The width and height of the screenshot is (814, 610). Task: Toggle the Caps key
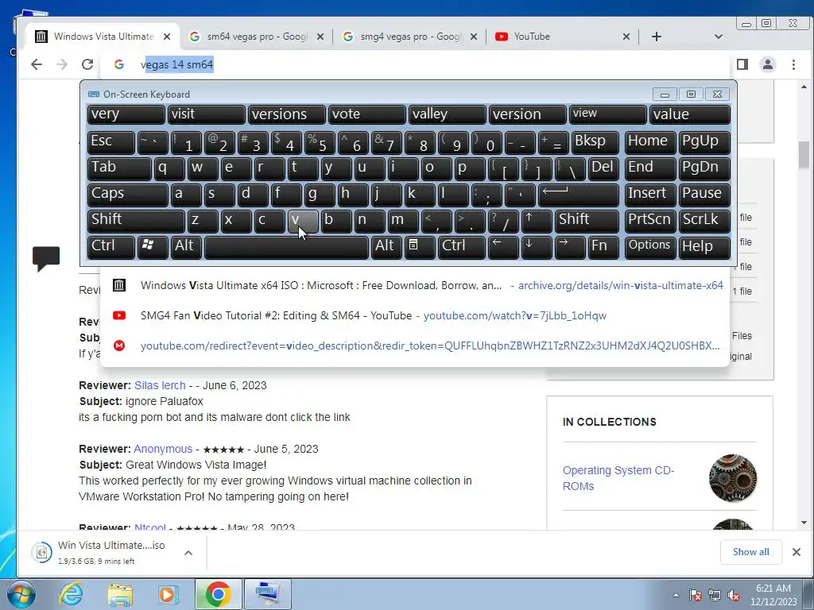(x=128, y=195)
